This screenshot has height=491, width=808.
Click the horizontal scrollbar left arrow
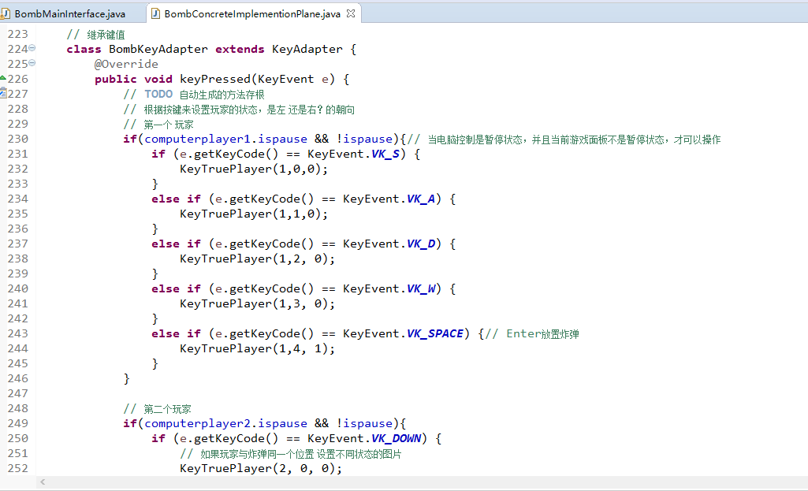[43, 482]
